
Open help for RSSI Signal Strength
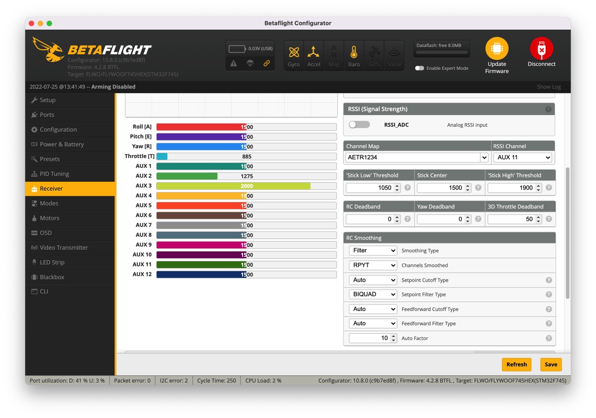[548, 109]
